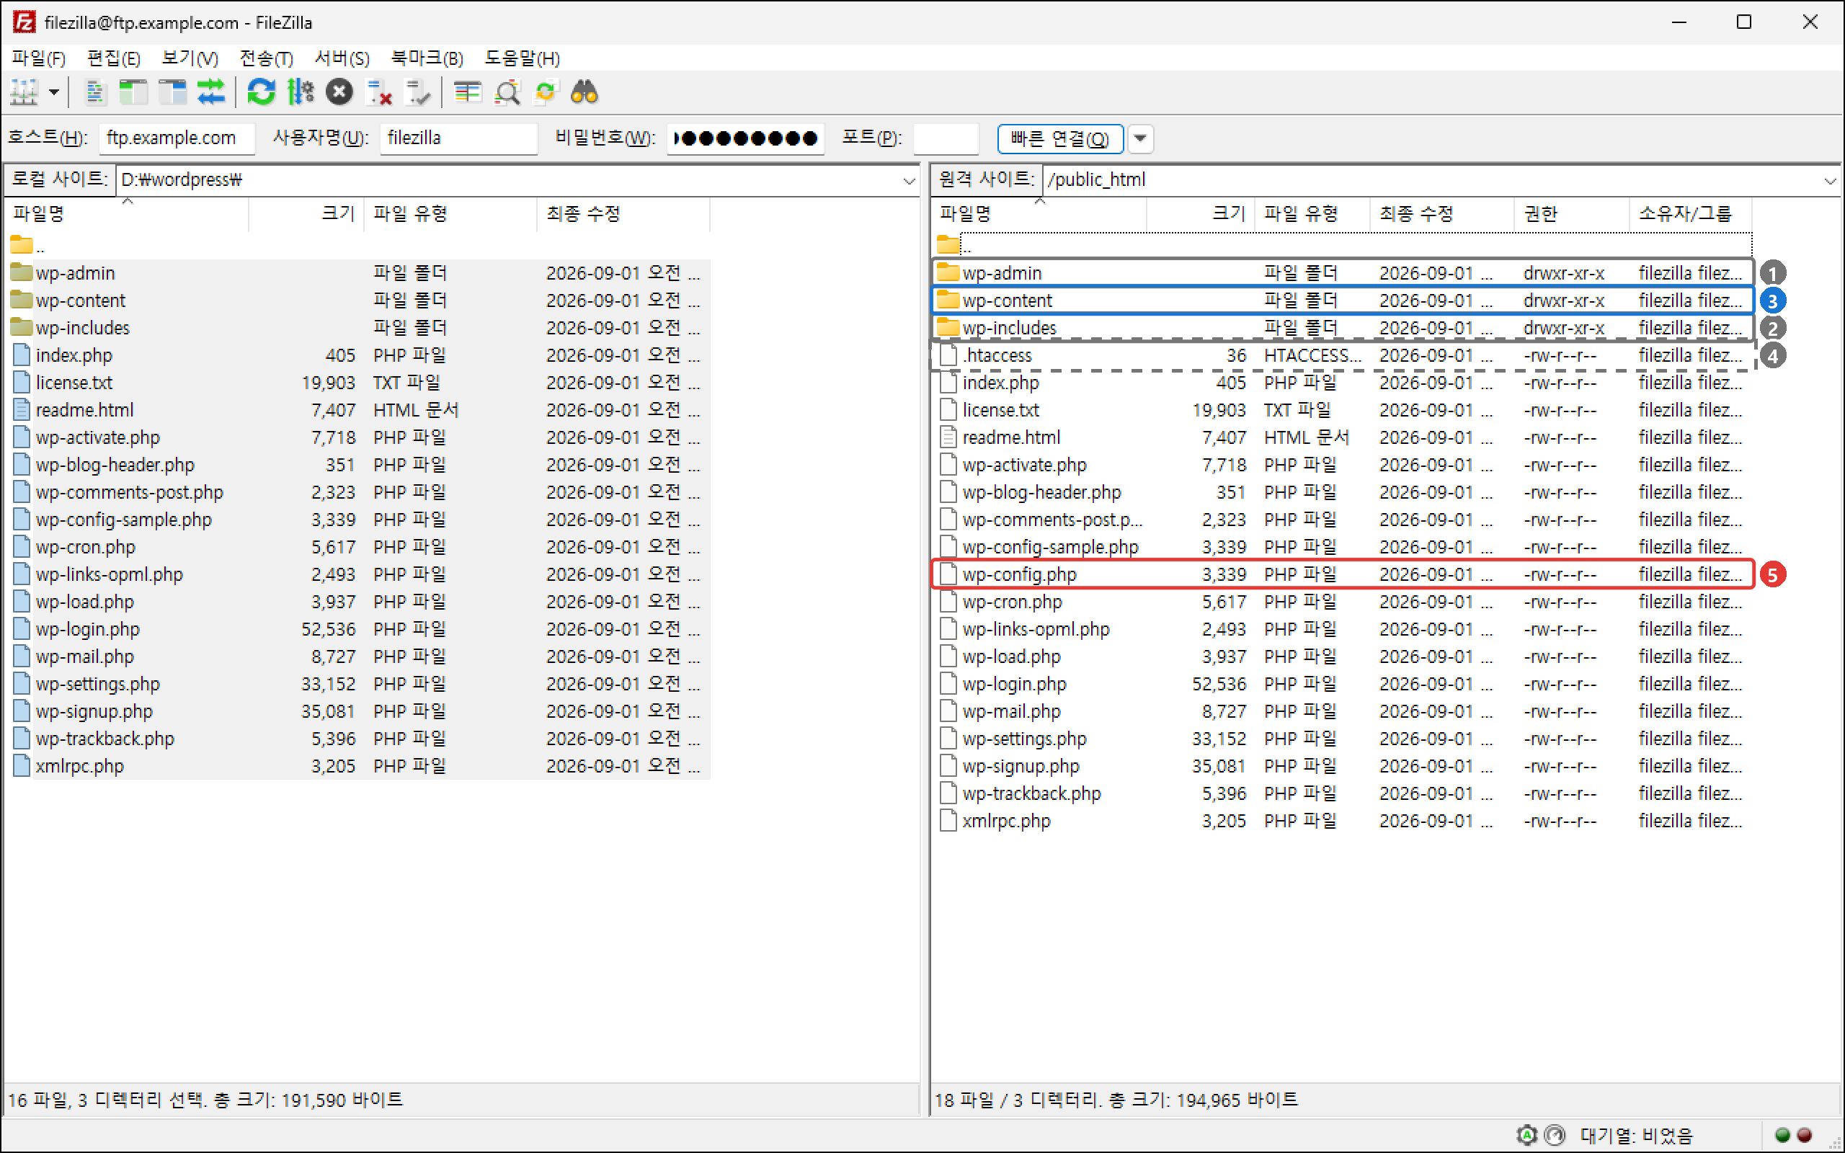Viewport: 1845px width, 1153px height.
Task: Expand the remote site path dropdown
Action: (x=1830, y=180)
